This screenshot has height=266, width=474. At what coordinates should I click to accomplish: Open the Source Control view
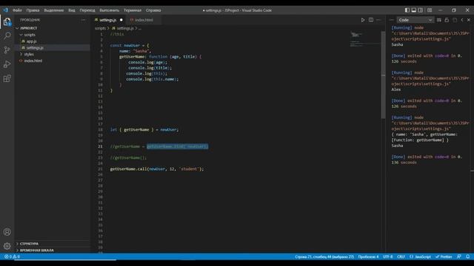click(x=7, y=50)
